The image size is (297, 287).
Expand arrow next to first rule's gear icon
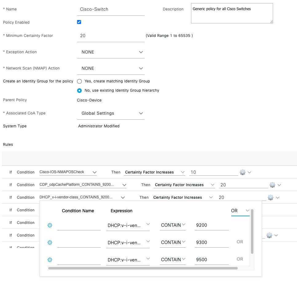(x=249, y=172)
